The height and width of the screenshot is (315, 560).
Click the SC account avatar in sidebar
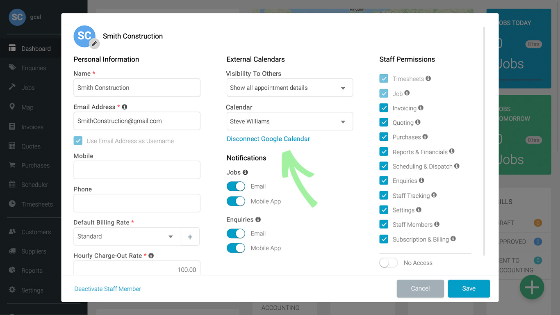pos(17,17)
